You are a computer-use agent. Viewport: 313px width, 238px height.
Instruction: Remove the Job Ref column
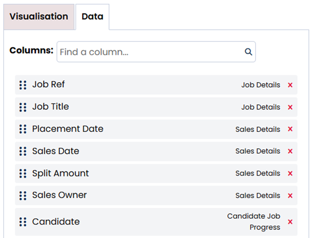[x=290, y=85]
